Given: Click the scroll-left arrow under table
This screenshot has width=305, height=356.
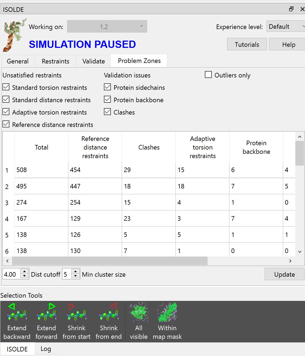Looking at the screenshot, I should click(8, 261).
